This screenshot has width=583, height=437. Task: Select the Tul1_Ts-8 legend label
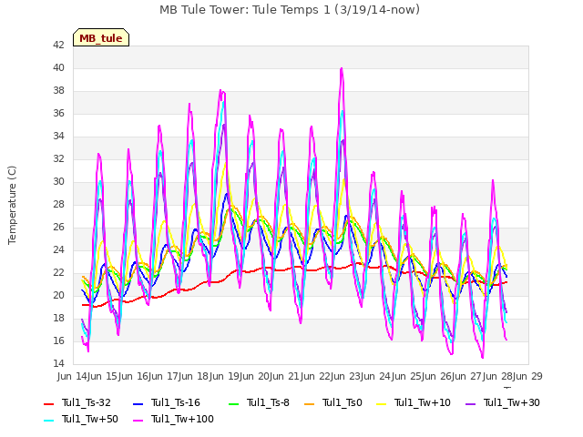click(x=268, y=402)
